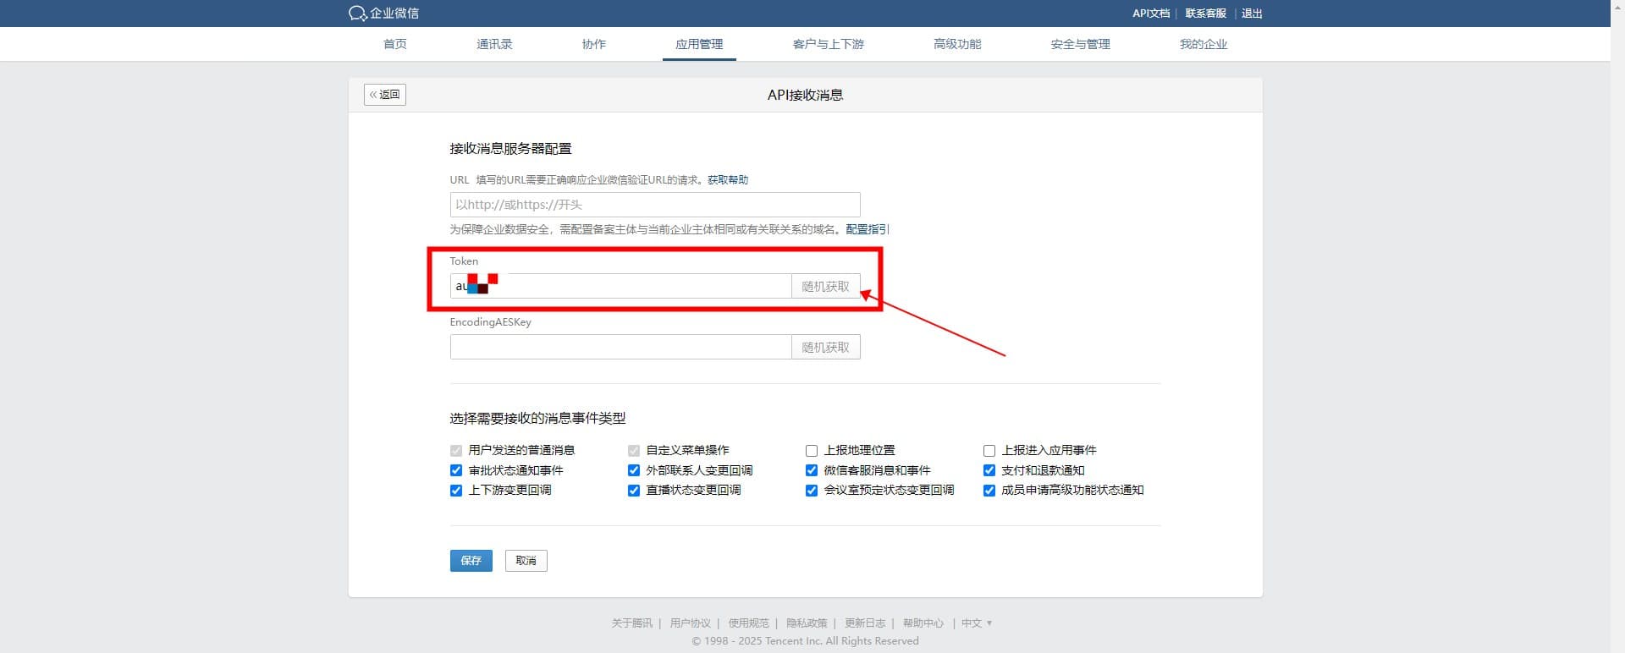1625x653 pixels.
Task: Uncheck 会议室预定状态变更回调
Action: (x=812, y=491)
